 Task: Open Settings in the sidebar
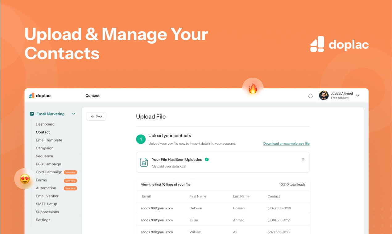(43, 220)
